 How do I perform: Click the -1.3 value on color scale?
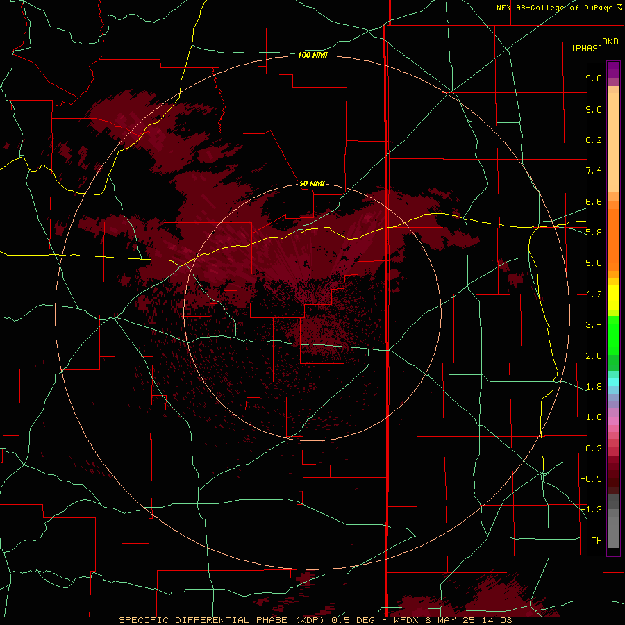click(x=591, y=510)
